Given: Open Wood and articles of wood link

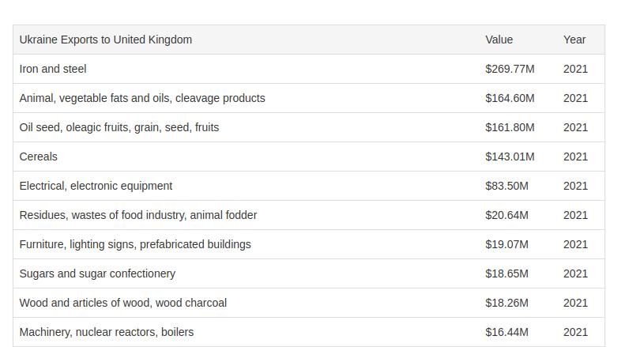Looking at the screenshot, I should (122, 303).
